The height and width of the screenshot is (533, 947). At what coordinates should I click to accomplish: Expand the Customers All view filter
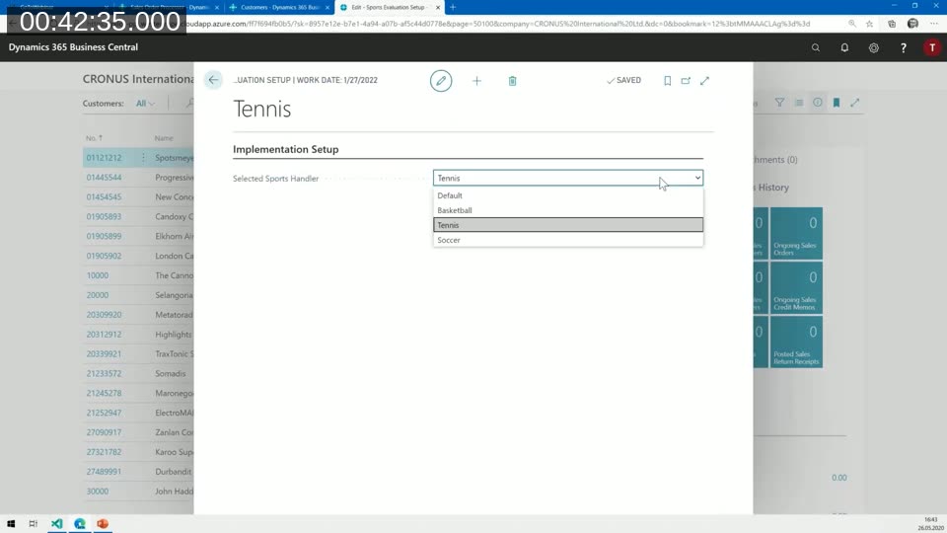click(x=145, y=104)
